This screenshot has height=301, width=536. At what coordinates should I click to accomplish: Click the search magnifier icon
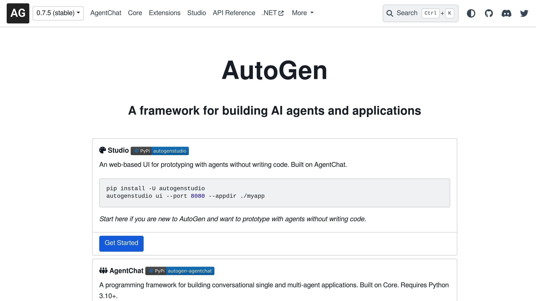pyautogui.click(x=390, y=13)
